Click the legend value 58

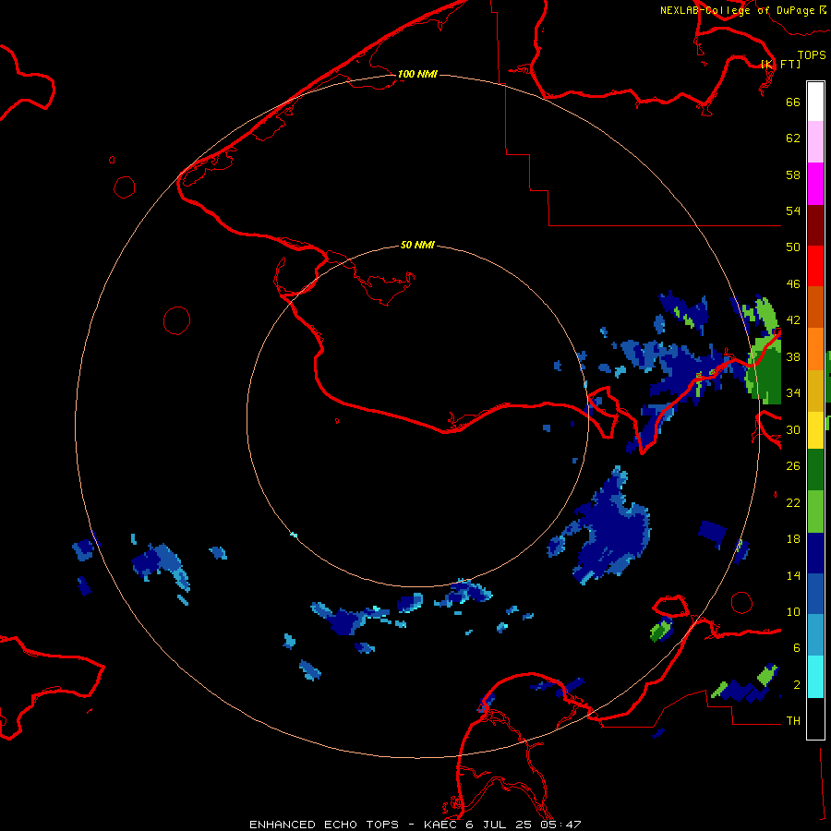click(x=793, y=175)
